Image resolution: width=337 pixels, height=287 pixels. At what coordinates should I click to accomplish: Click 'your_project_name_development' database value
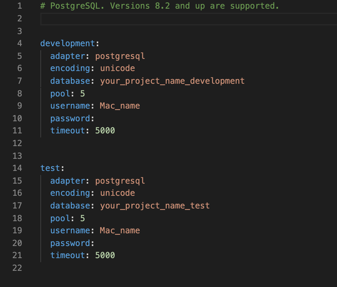172,81
